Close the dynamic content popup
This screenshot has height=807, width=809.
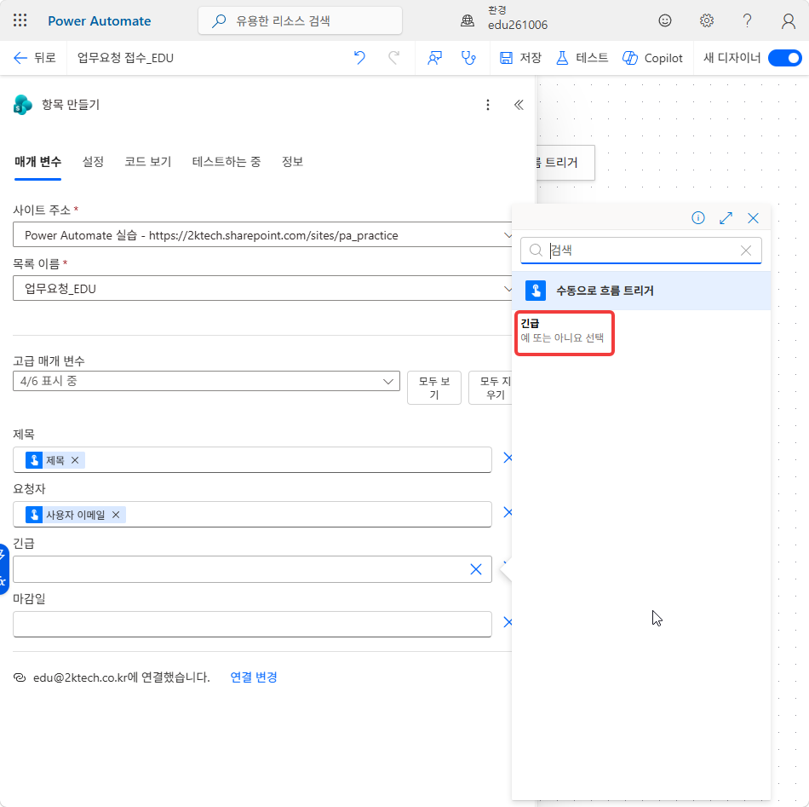(x=753, y=218)
